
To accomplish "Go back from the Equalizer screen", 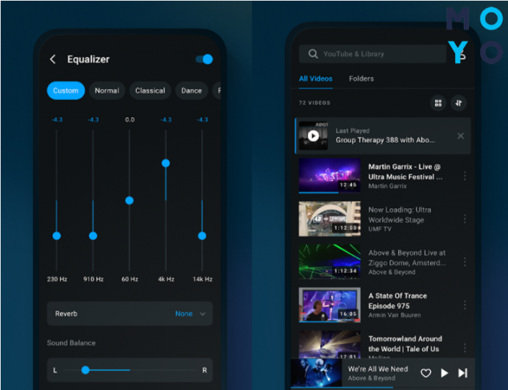I will pyautogui.click(x=53, y=60).
